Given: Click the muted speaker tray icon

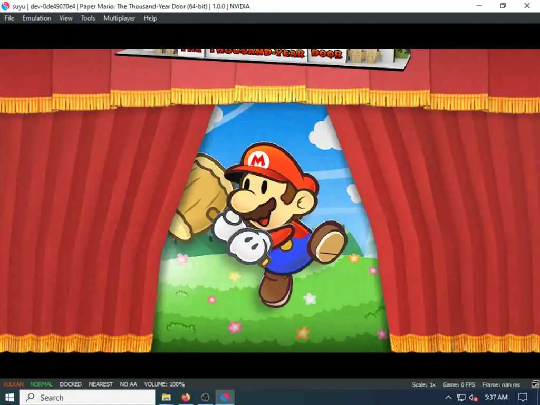Looking at the screenshot, I should pos(474,398).
